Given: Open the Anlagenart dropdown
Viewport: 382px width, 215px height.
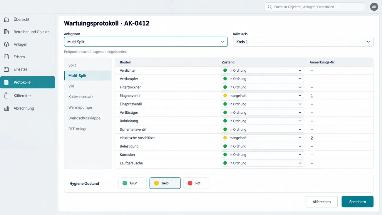Looking at the screenshot, I should (146, 42).
